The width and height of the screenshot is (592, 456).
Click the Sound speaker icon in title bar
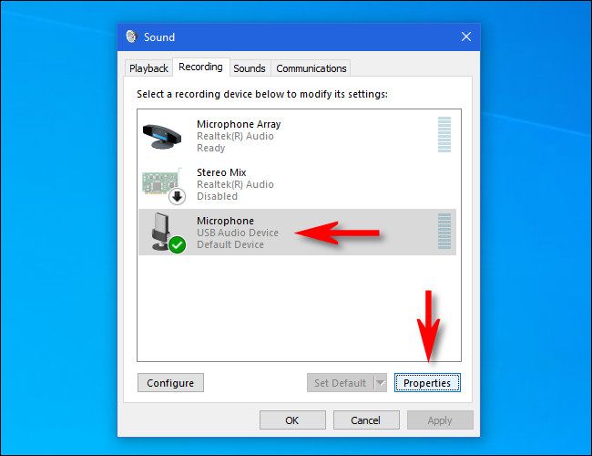pos(131,36)
